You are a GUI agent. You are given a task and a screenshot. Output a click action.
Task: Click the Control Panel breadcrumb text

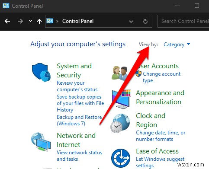[78, 21]
